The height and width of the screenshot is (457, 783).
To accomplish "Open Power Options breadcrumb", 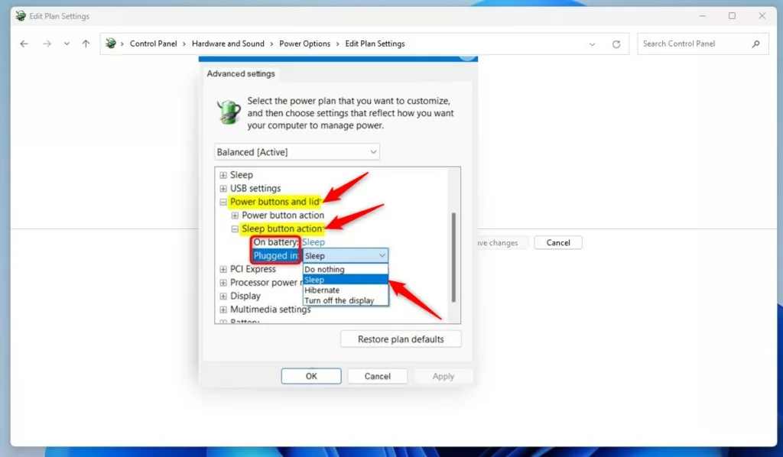I will [x=304, y=44].
